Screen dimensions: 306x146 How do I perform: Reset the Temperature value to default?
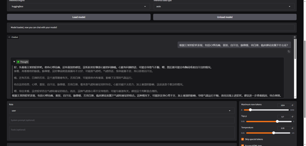292,128
